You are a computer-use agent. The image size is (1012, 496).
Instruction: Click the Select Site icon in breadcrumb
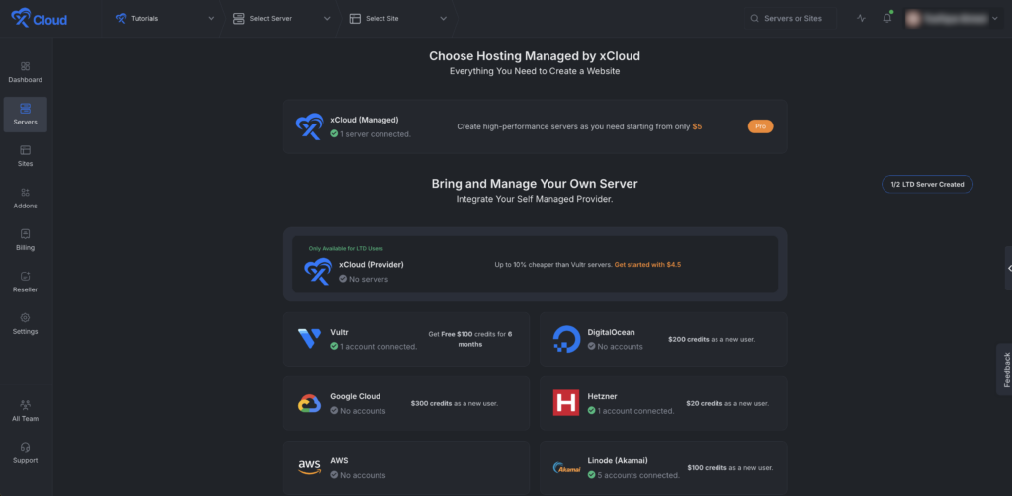(355, 18)
